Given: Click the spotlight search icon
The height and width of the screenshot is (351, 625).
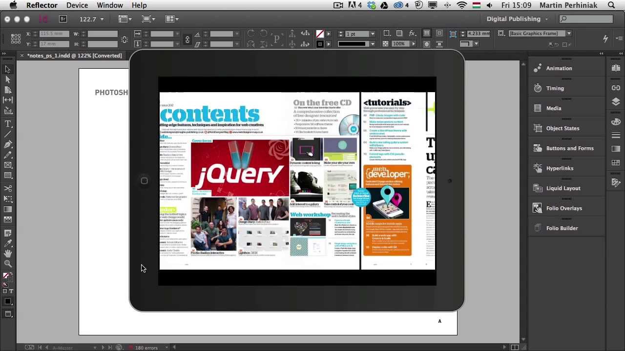Looking at the screenshot, I should (611, 5).
